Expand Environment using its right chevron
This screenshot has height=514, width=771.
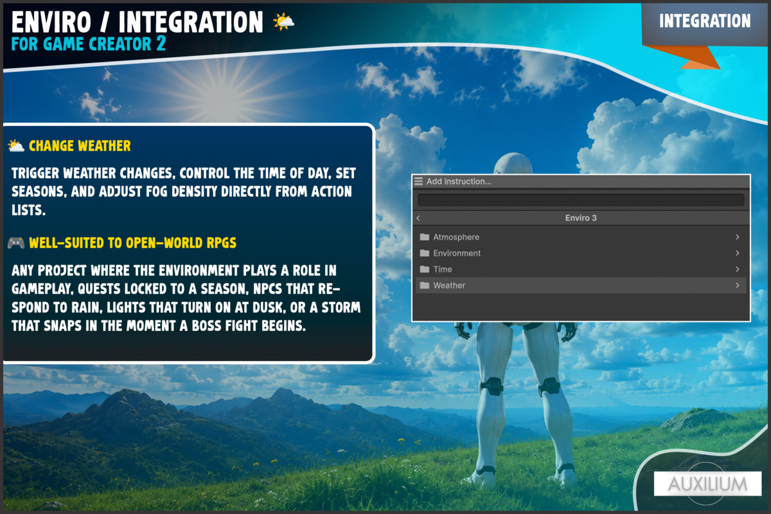738,253
